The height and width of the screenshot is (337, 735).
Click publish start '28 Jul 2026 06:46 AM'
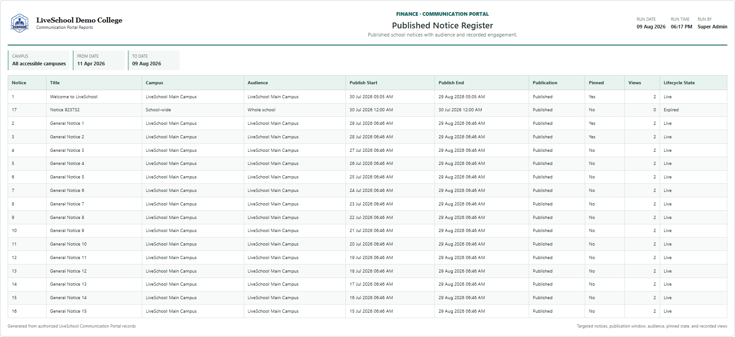point(371,137)
